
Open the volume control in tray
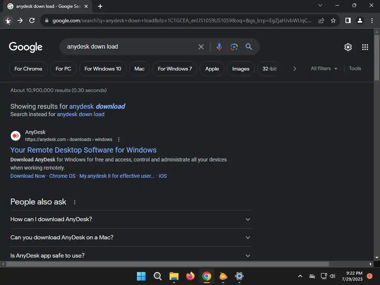[x=332, y=276]
